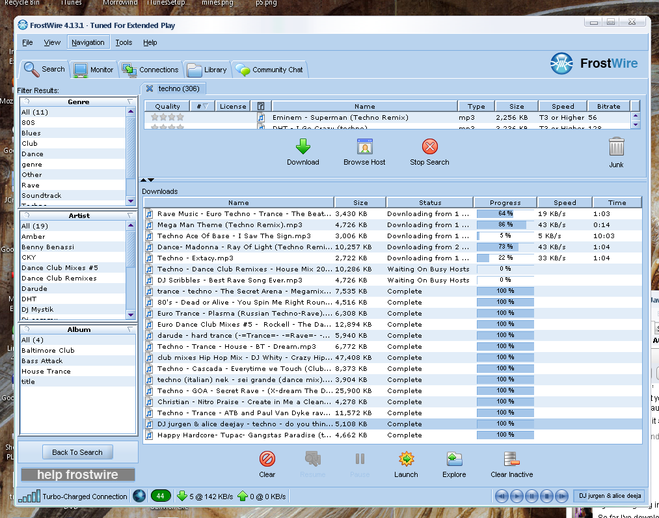Click the question mark column header icon
Image resolution: width=659 pixels, height=518 pixels.
[261, 106]
